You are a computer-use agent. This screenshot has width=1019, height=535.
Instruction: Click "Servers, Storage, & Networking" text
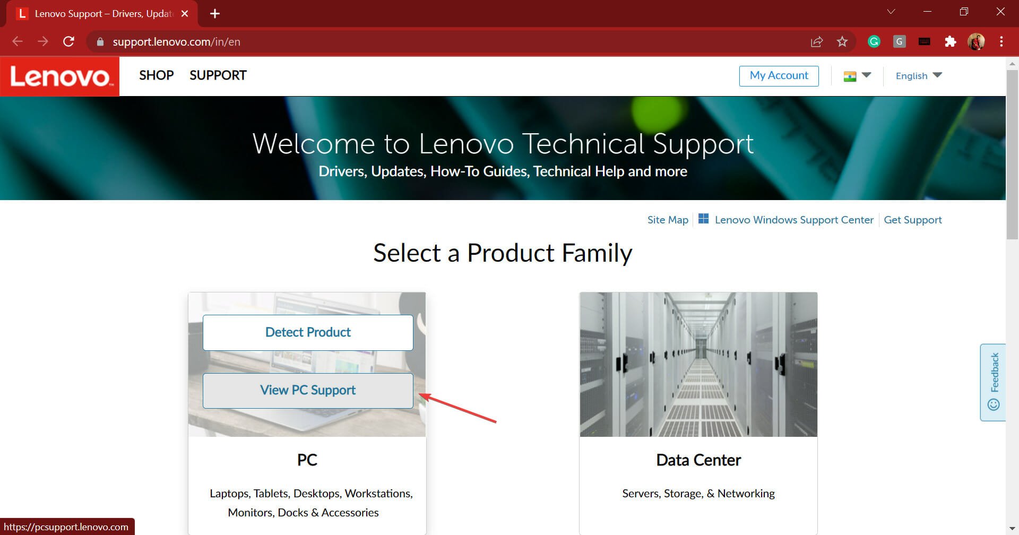698,494
